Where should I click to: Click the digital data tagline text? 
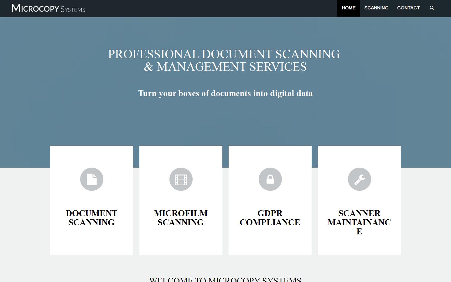click(x=225, y=93)
